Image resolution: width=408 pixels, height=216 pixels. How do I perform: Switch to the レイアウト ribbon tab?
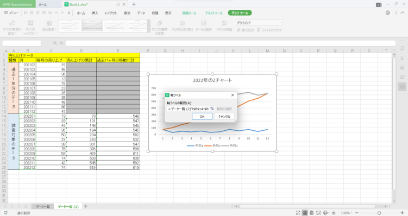point(111,13)
